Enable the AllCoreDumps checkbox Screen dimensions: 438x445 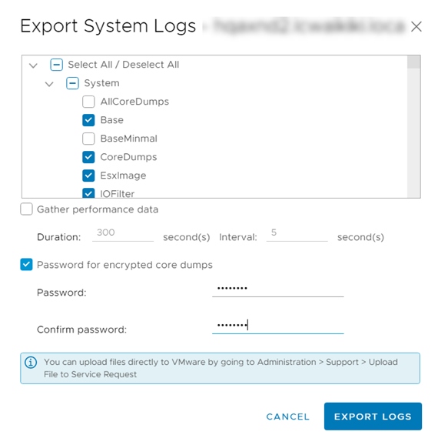click(88, 102)
